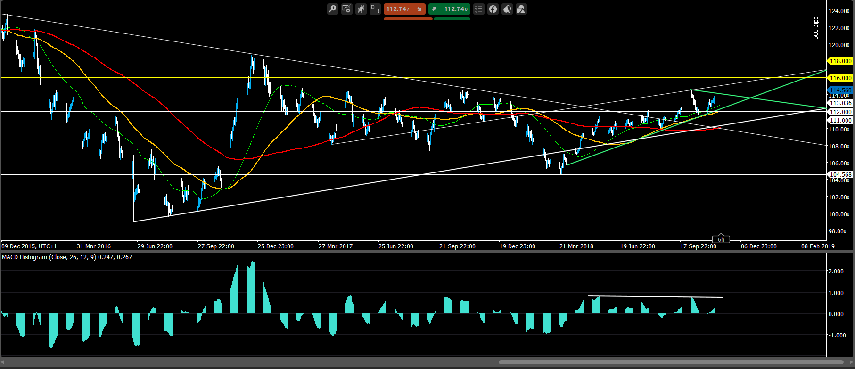Open the checklist icon in the toolbar
Screen dimensions: 855x369
click(x=479, y=9)
